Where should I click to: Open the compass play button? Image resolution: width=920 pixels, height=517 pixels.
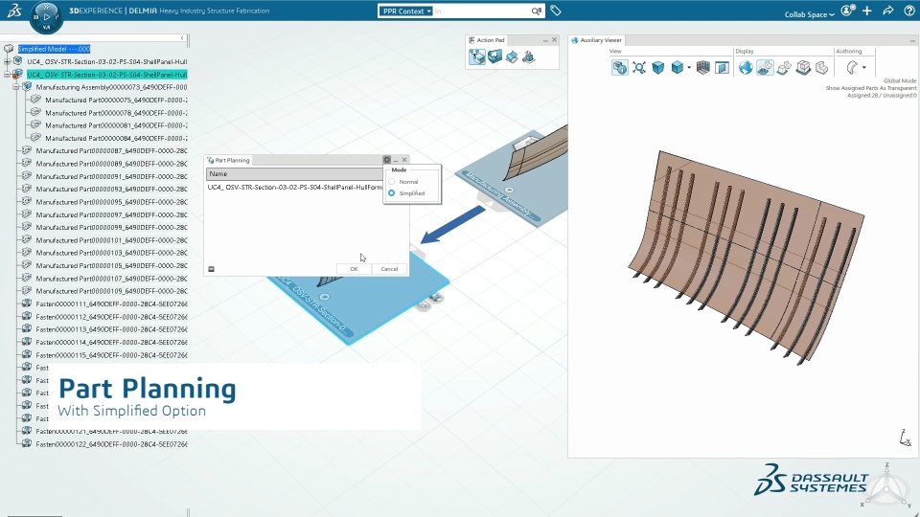pos(46,16)
